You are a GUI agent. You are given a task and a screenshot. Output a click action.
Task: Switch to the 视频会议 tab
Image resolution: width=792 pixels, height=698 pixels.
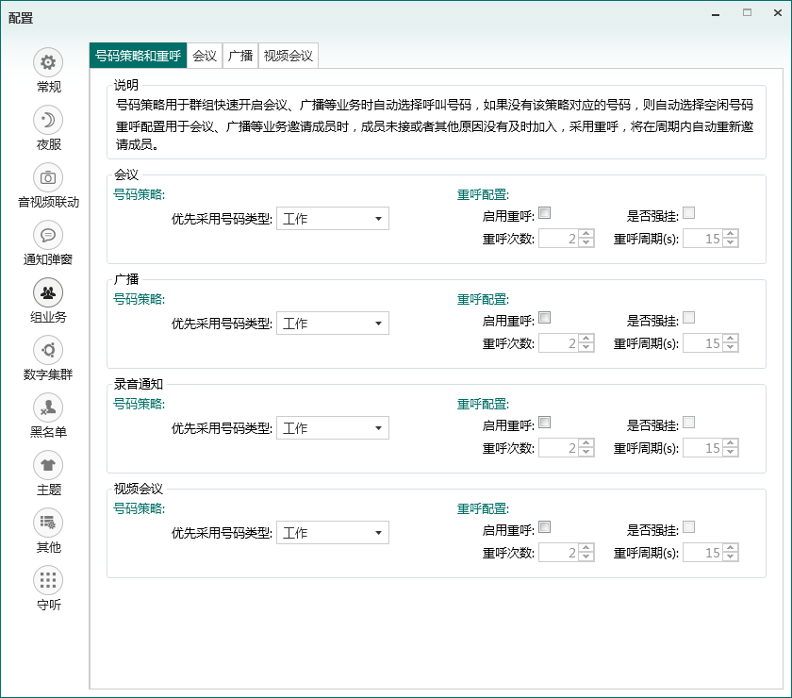289,56
